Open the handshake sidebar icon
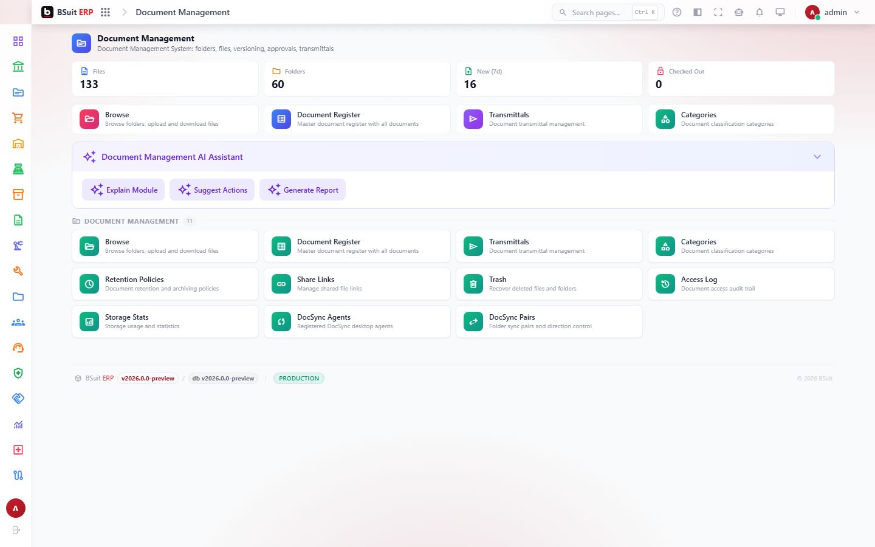 18,399
